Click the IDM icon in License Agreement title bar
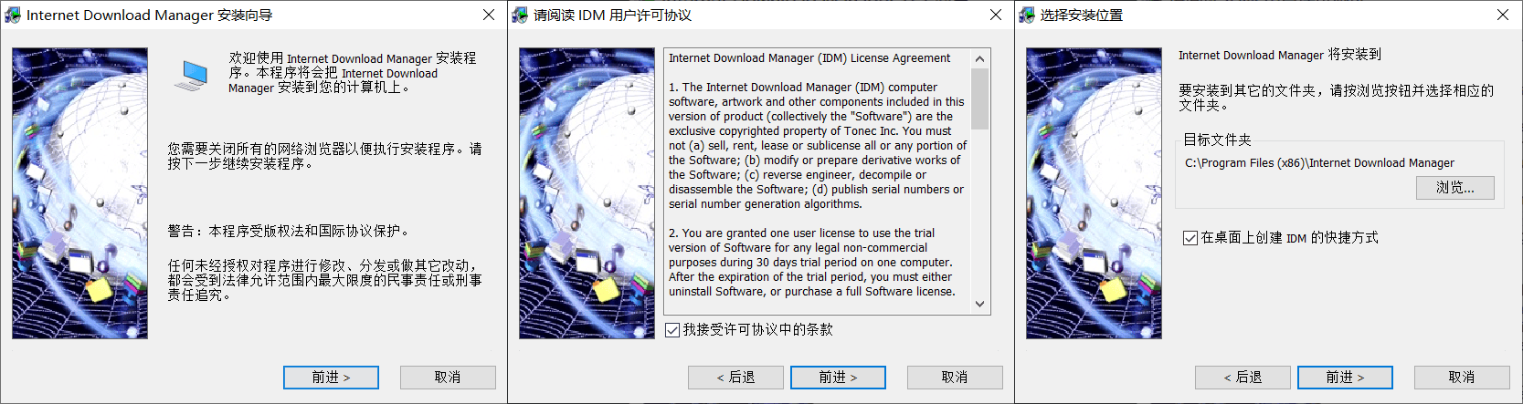 520,15
